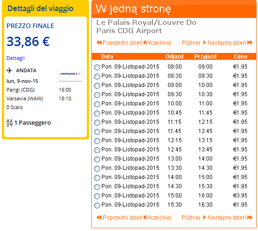This screenshot has width=258, height=231.
Task: Click top Wcześniej link for earlier times
Action: point(158,42)
